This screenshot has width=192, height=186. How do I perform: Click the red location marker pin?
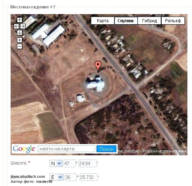point(98,66)
